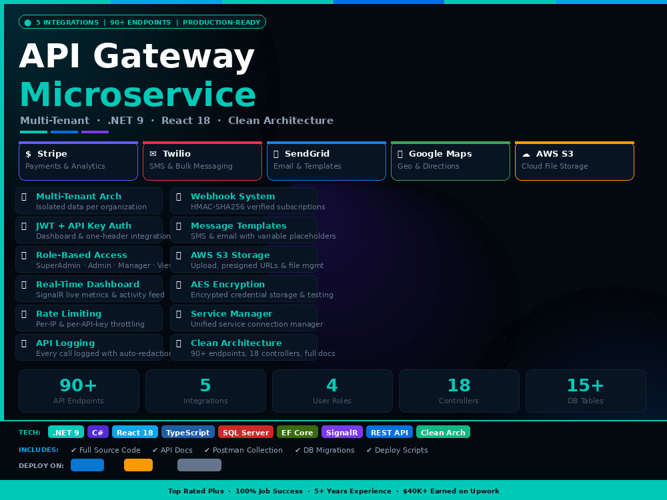Click the "Multi-Tenant Arch" feature title
This screenshot has width=667, height=500.
click(x=79, y=197)
